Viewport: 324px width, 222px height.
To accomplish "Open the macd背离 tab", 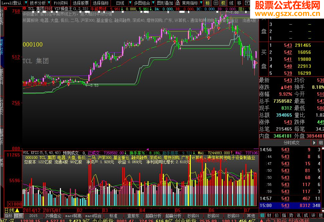I will pyautogui.click(x=73, y=216).
